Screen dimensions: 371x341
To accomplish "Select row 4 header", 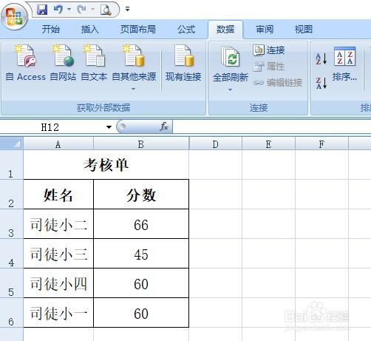I will pyautogui.click(x=11, y=254).
